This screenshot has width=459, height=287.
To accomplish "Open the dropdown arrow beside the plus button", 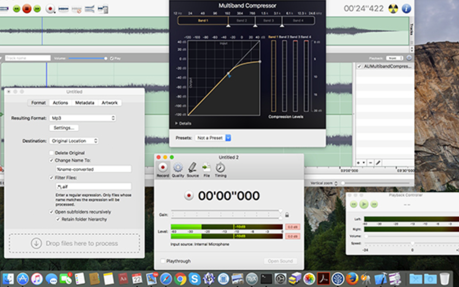I will (x=363, y=163).
